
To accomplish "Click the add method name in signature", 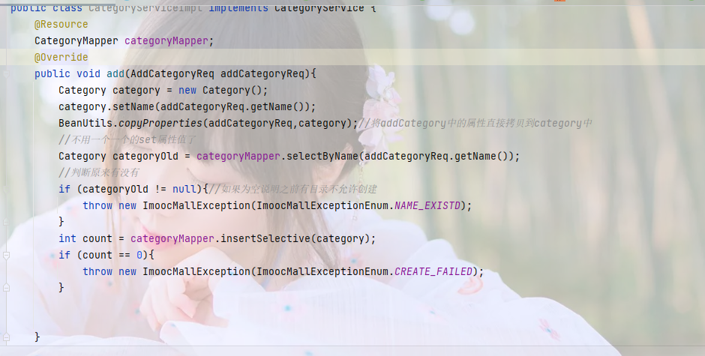I will pyautogui.click(x=115, y=73).
